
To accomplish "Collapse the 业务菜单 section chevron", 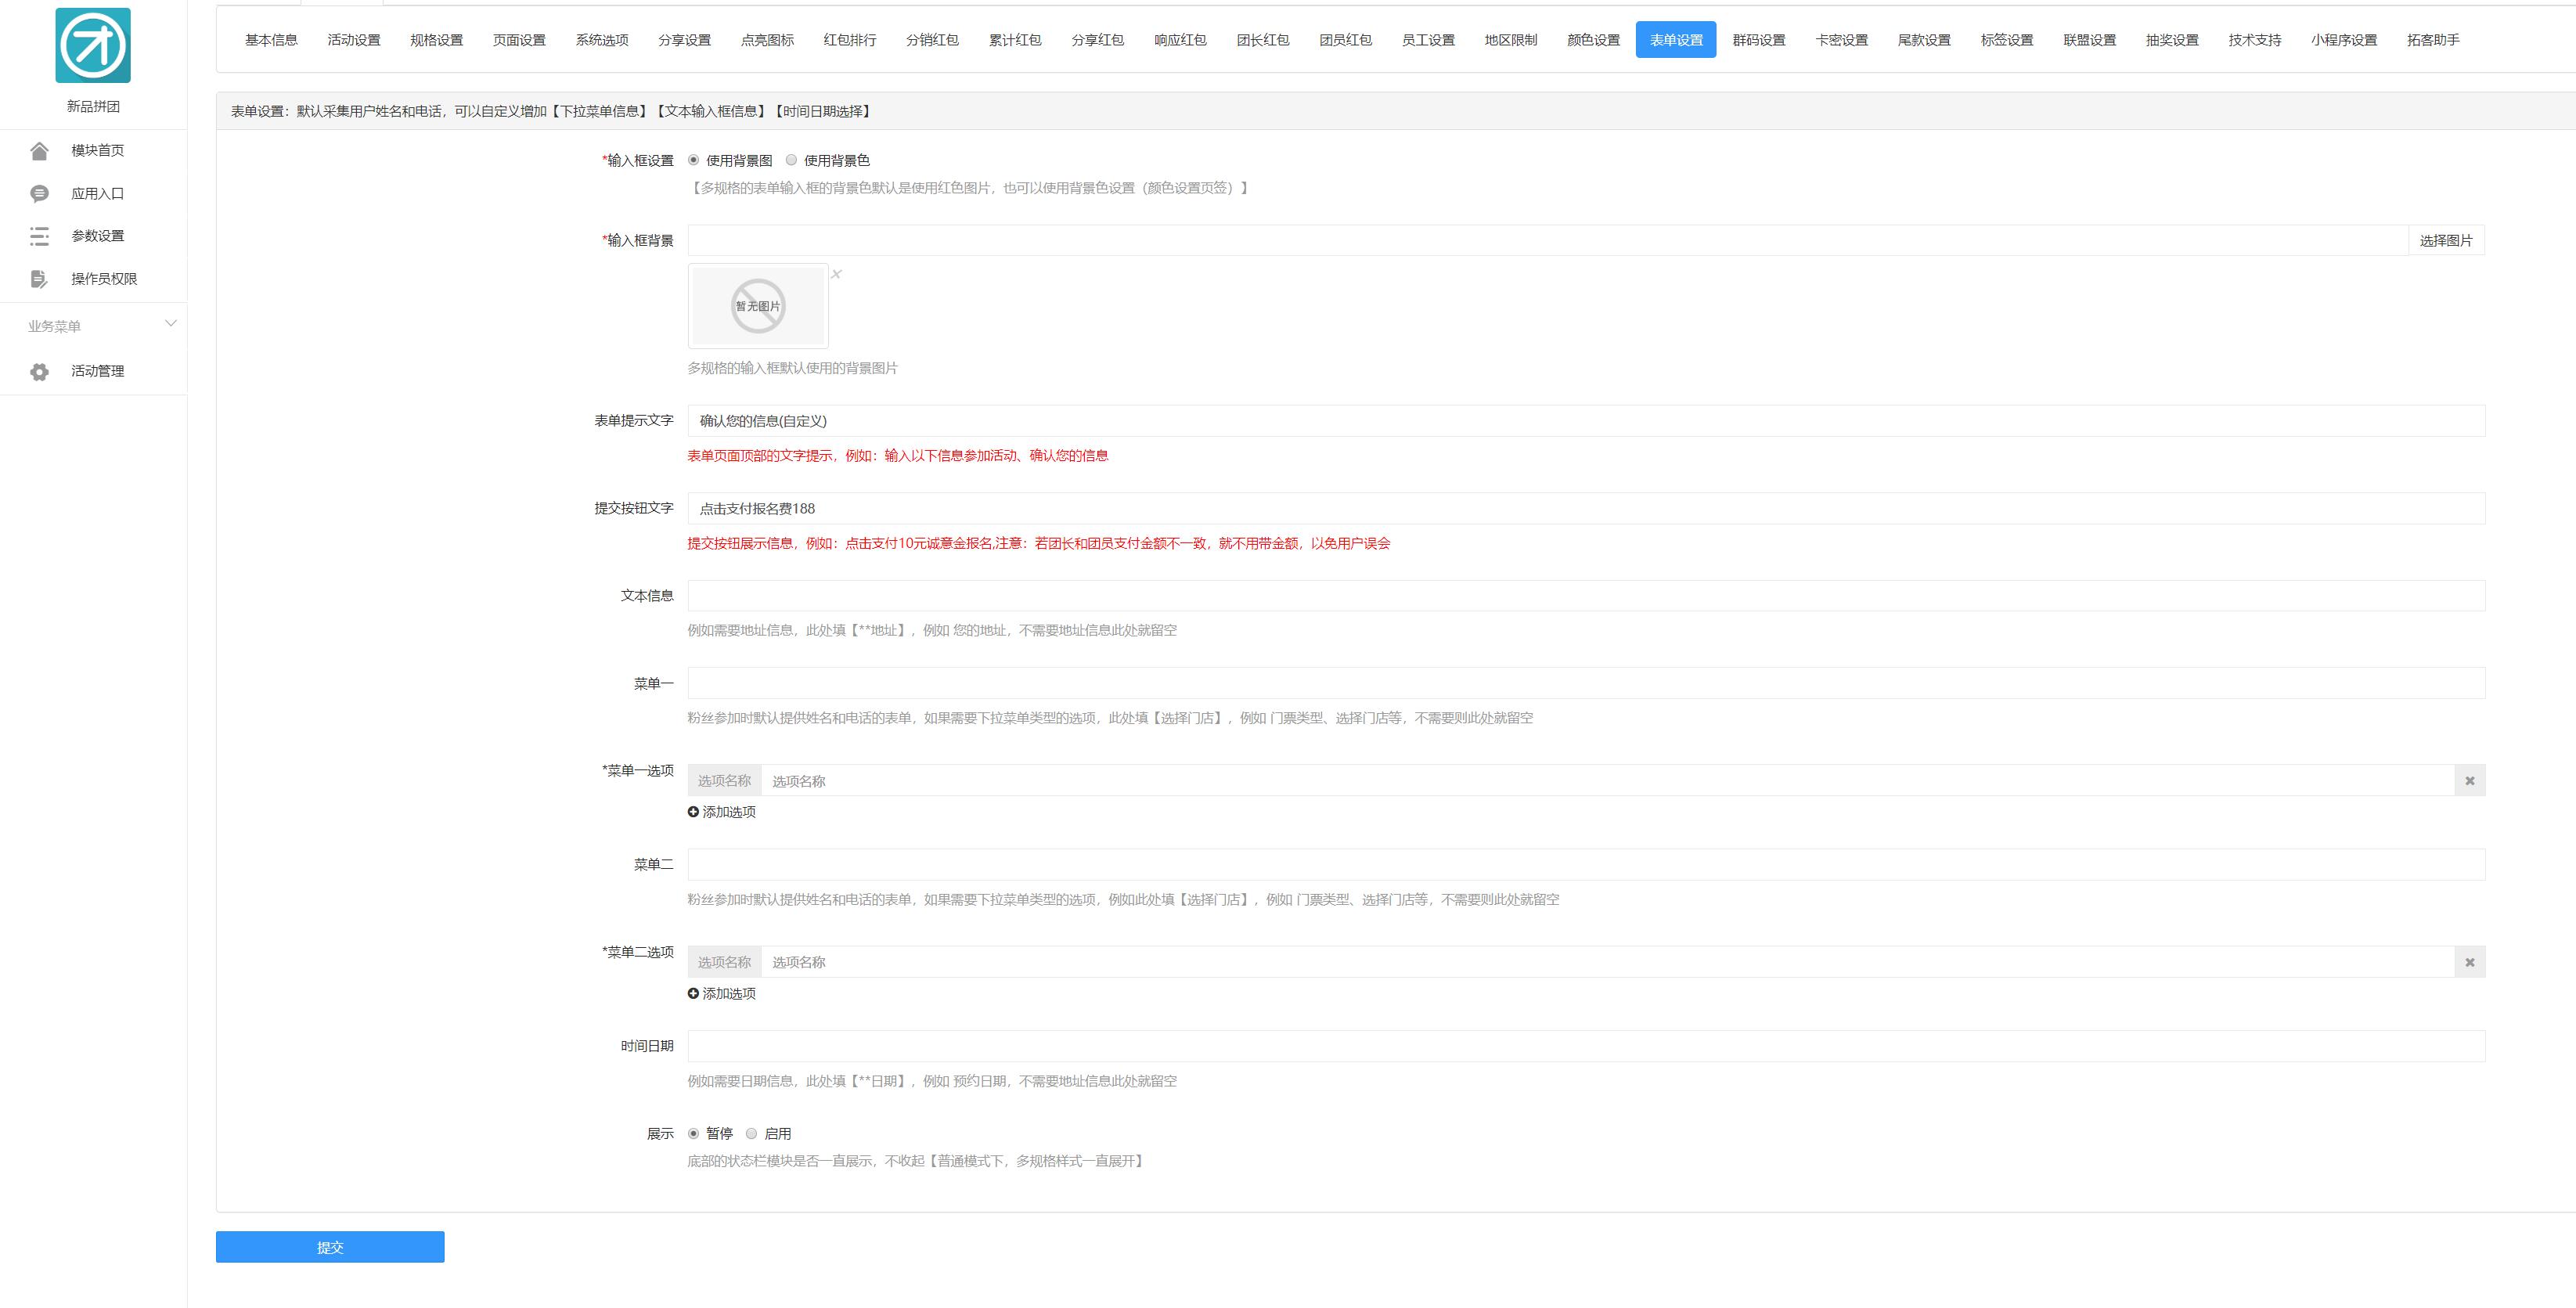I will click(171, 324).
